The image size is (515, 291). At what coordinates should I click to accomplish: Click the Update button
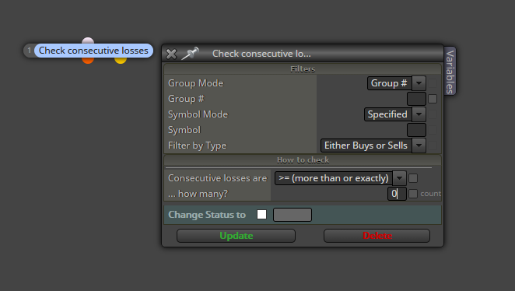tap(236, 236)
